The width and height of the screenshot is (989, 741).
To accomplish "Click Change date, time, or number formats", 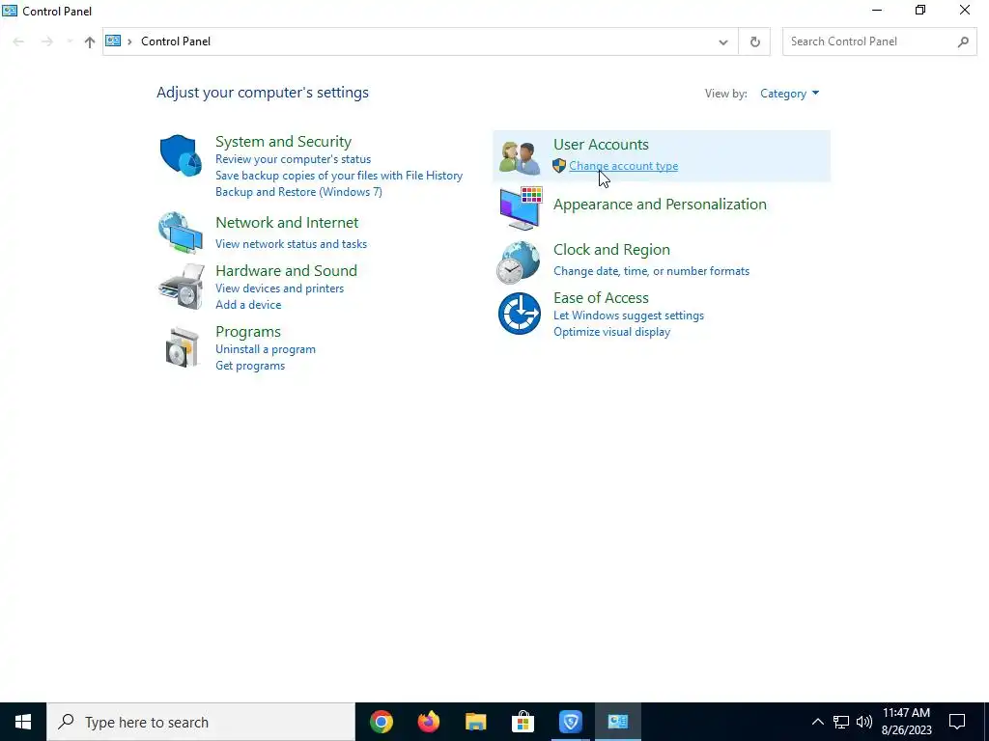I will 652,271.
